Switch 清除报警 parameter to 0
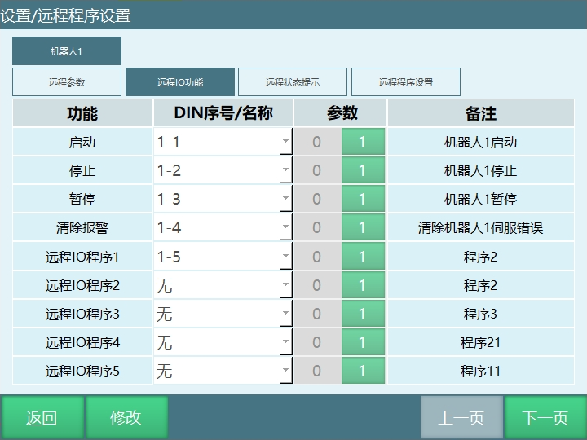Screen dimensions: 587x440 click(317, 228)
